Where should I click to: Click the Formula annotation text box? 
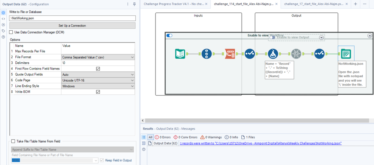[280, 70]
